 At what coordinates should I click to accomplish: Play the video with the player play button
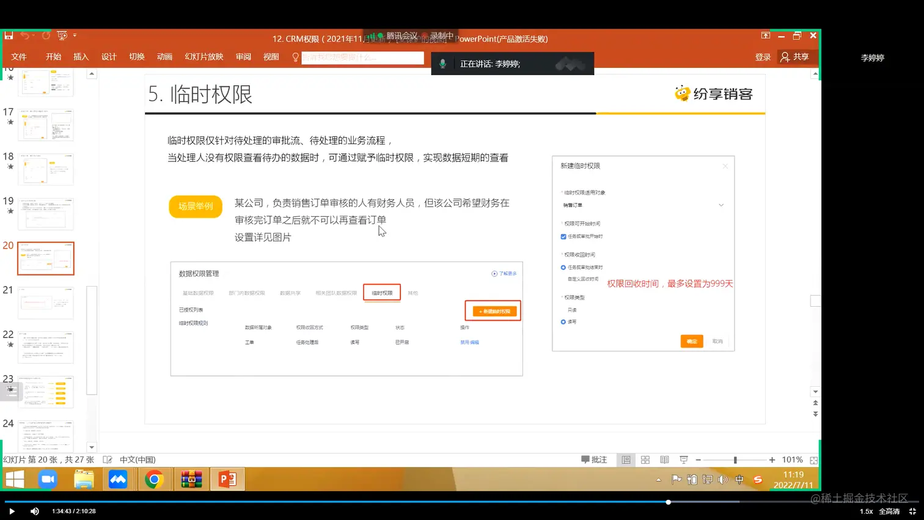coord(12,511)
